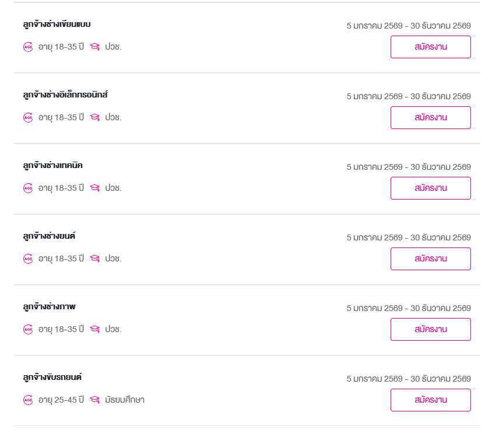Click age icon in ลูกจ้างช่างยนต์ row

[x=28, y=259]
